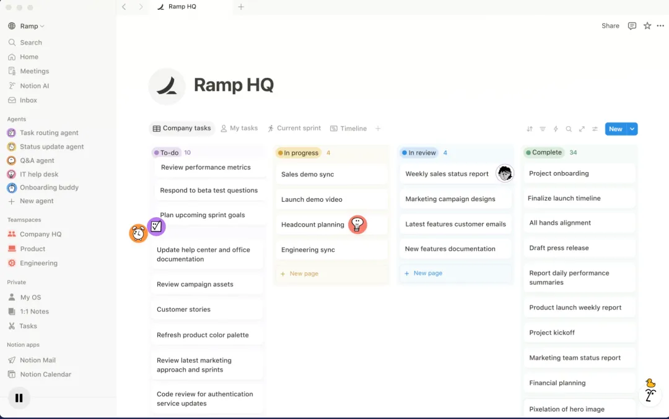Click the In progress status header

coord(298,153)
